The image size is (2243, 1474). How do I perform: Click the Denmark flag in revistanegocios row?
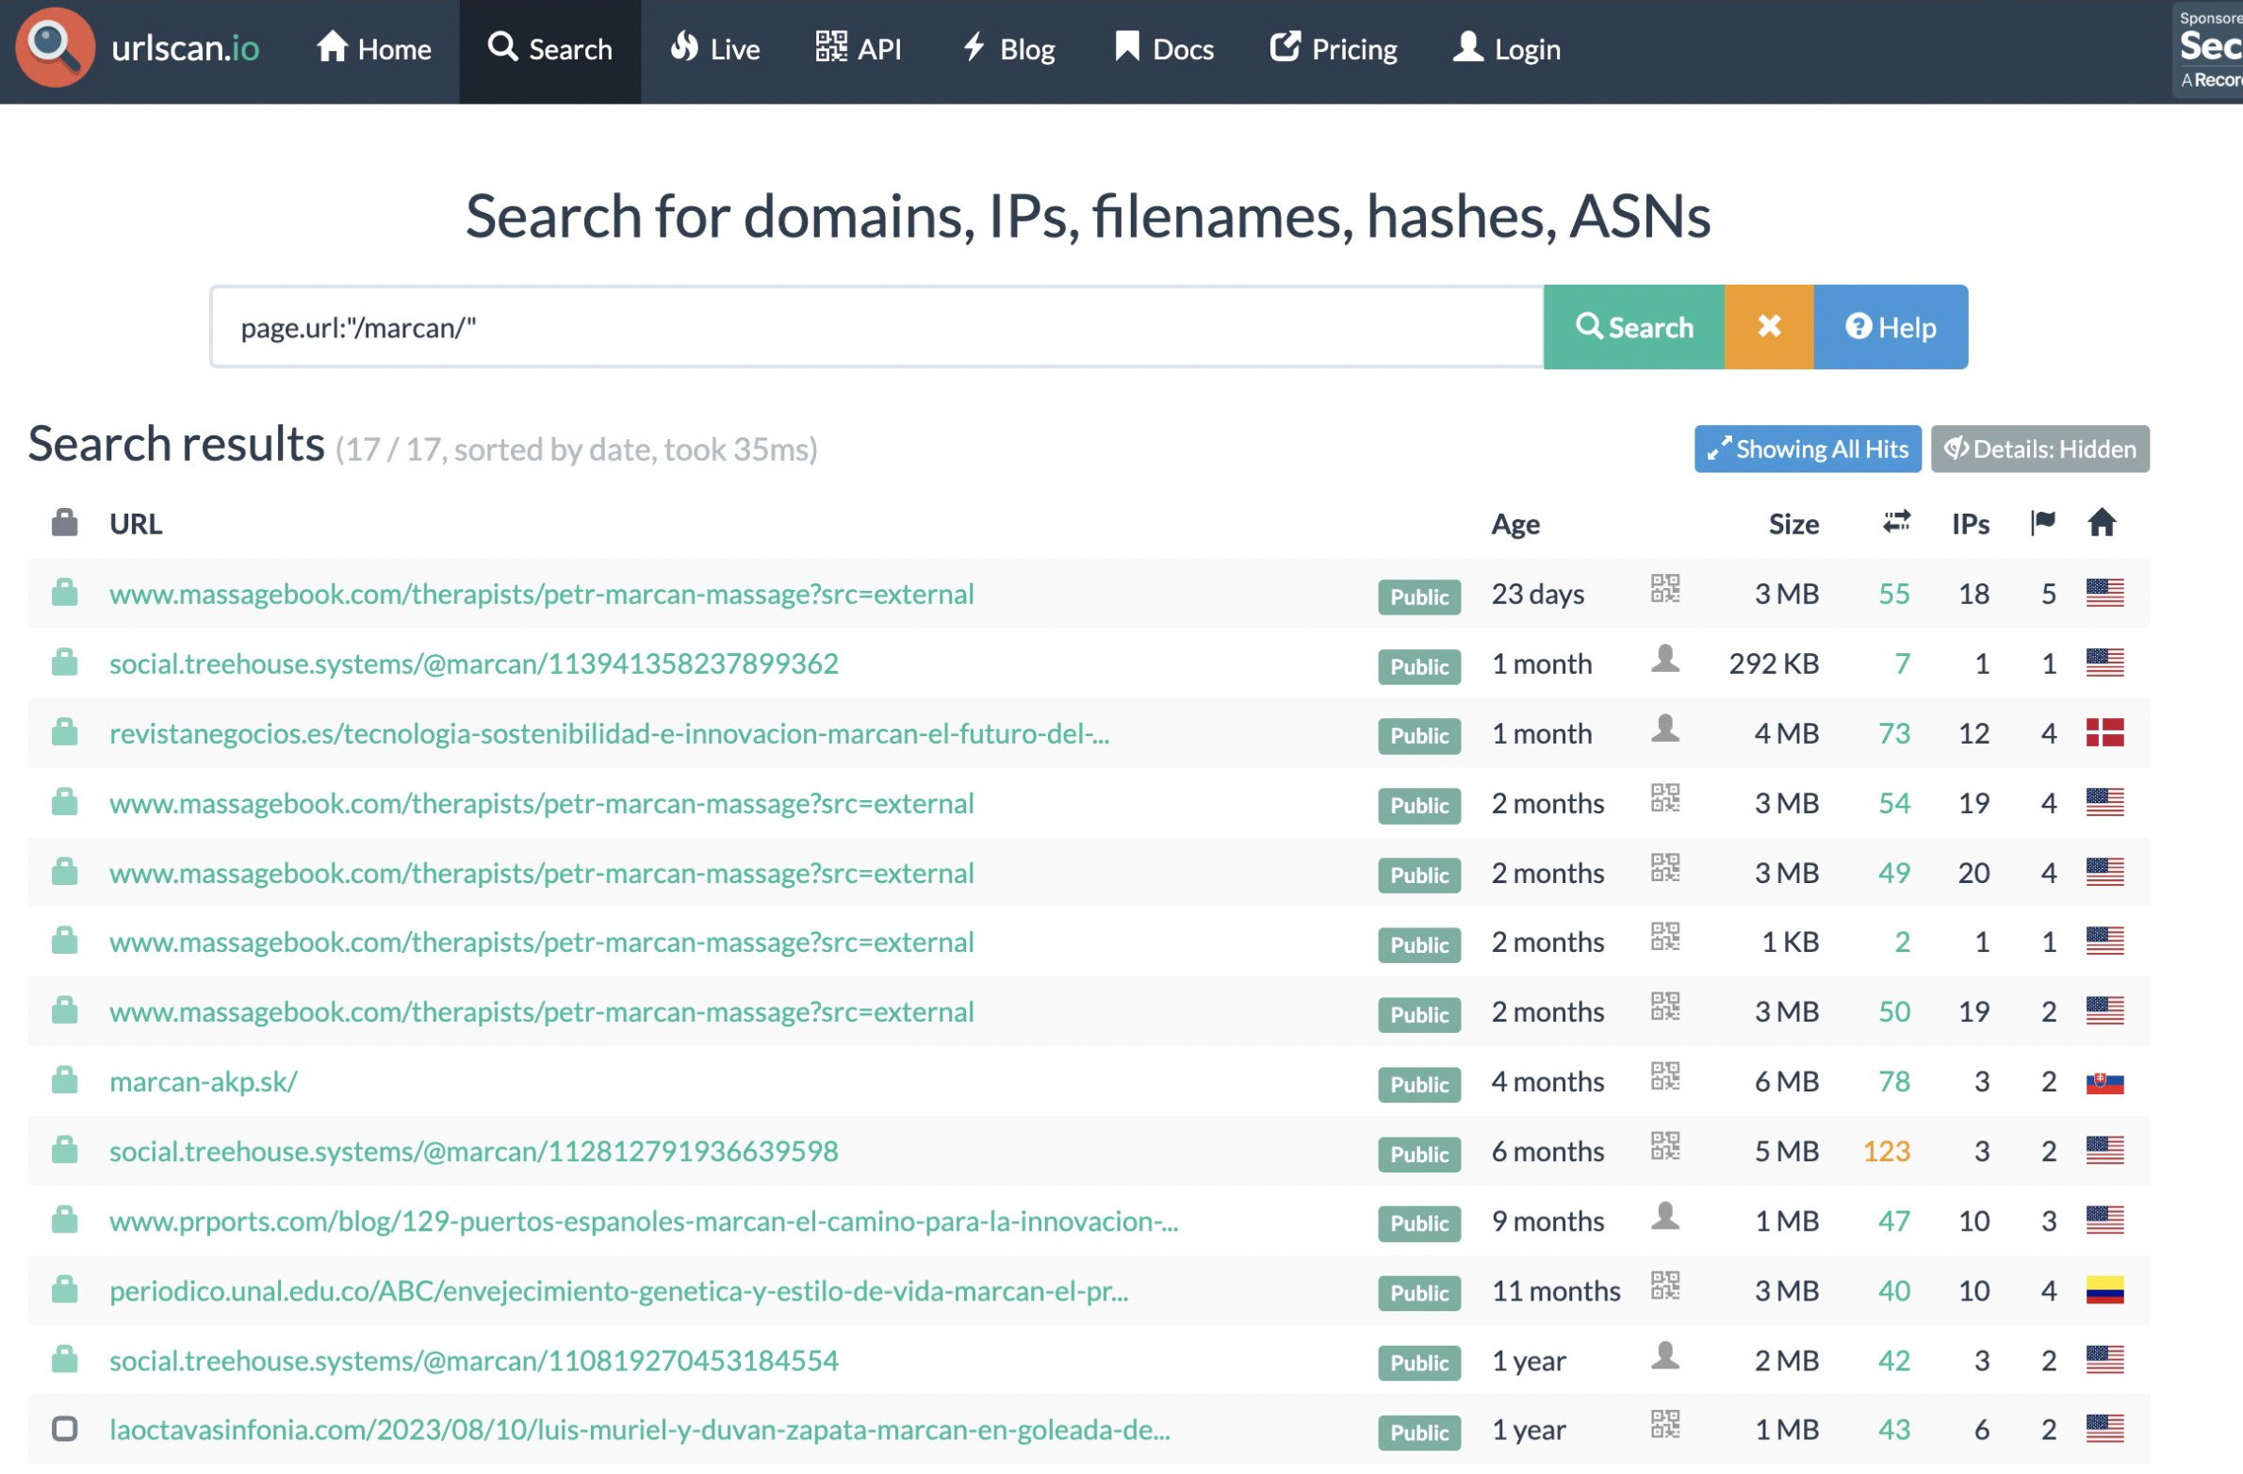click(x=2104, y=733)
